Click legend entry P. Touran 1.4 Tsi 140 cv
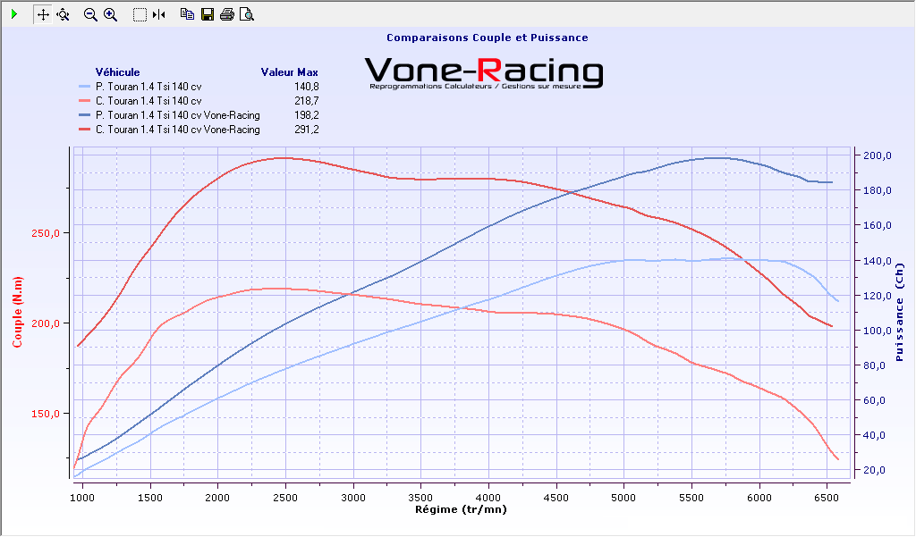916x537 pixels. point(148,87)
